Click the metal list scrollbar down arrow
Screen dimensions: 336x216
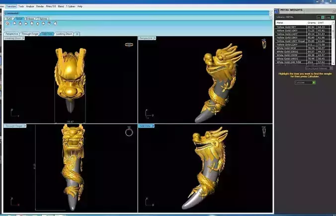[333, 64]
